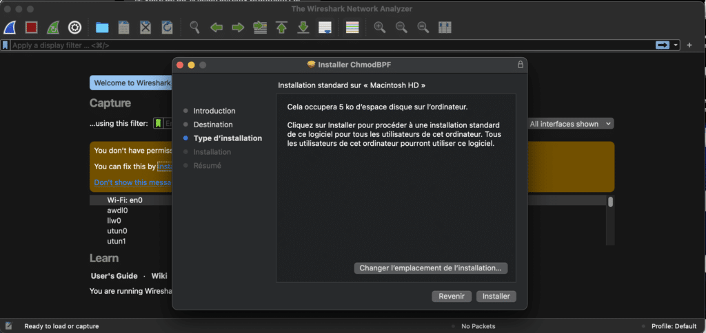Screen dimensions: 706x333
Task: Toggle packet list colorization icon
Action: (x=352, y=28)
